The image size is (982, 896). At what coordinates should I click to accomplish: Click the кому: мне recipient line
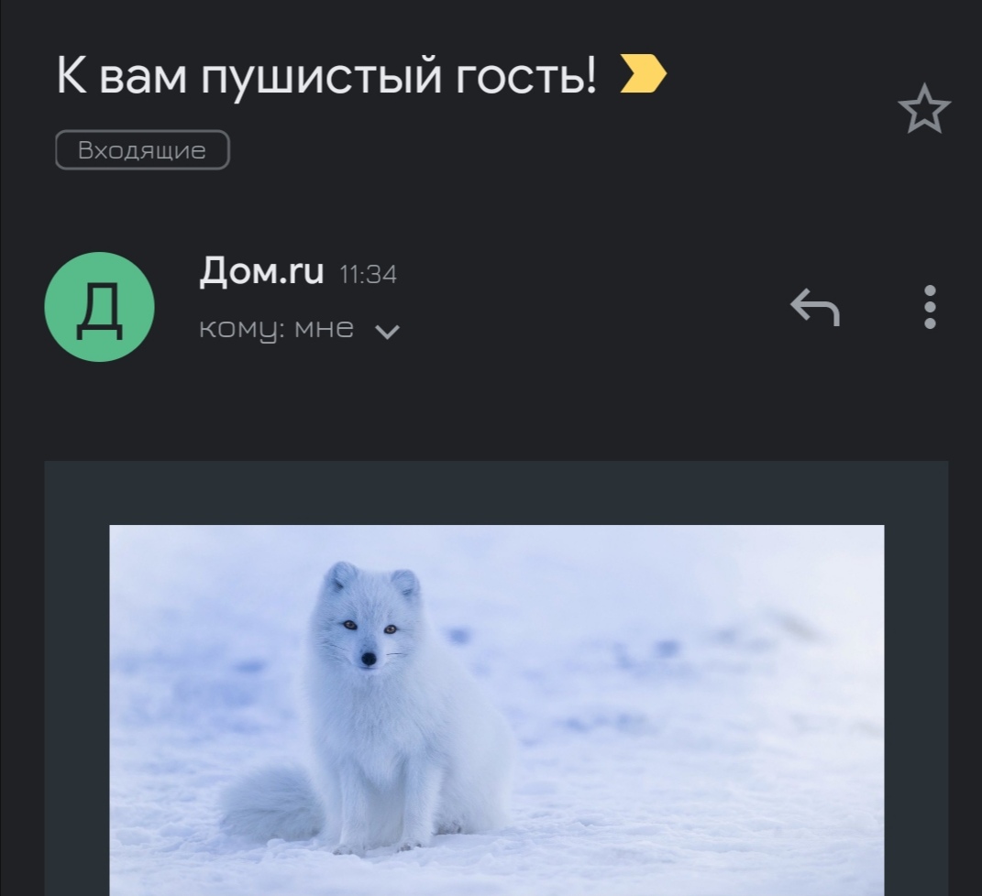pyautogui.click(x=276, y=329)
